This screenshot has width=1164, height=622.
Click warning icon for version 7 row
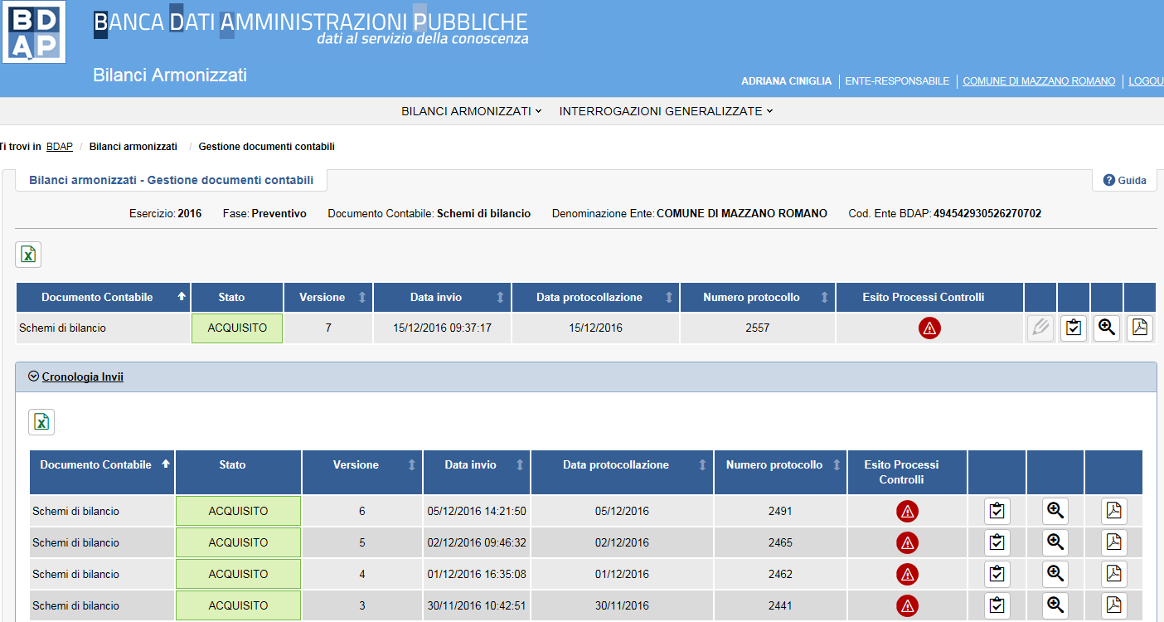929,328
